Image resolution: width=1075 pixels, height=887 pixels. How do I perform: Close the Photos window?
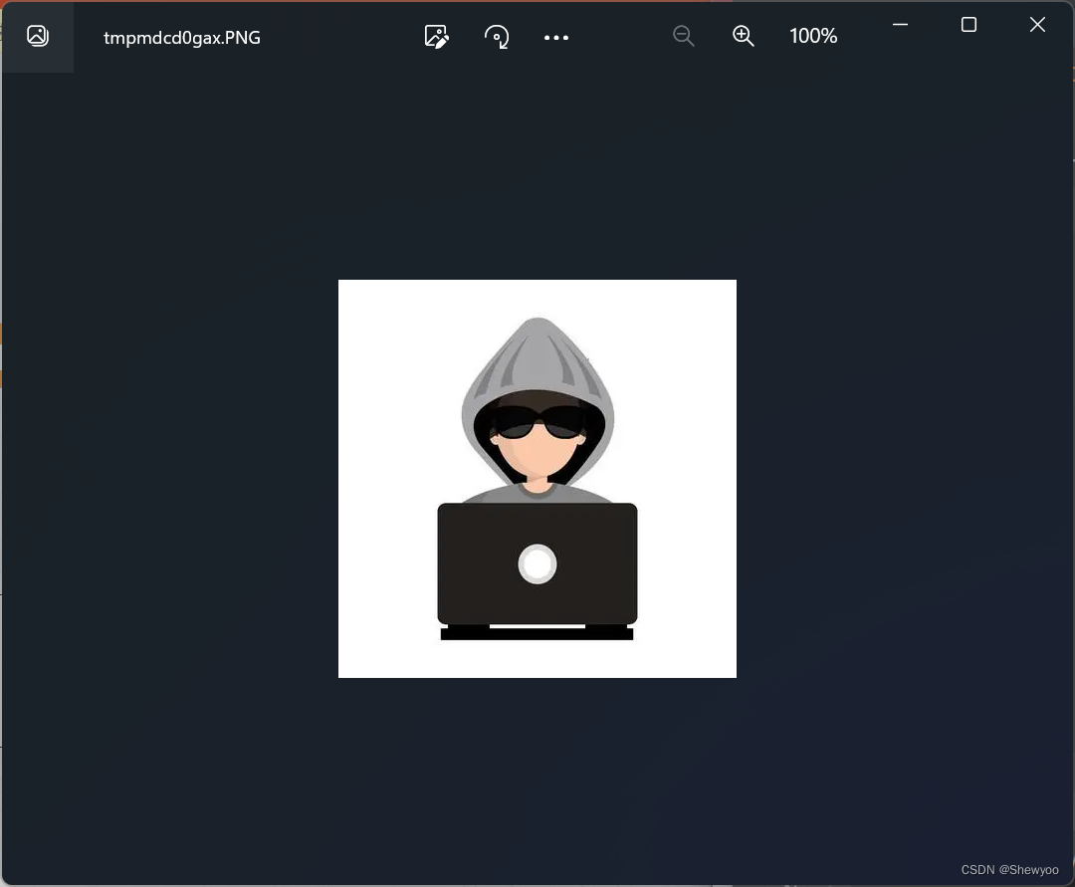1037,25
